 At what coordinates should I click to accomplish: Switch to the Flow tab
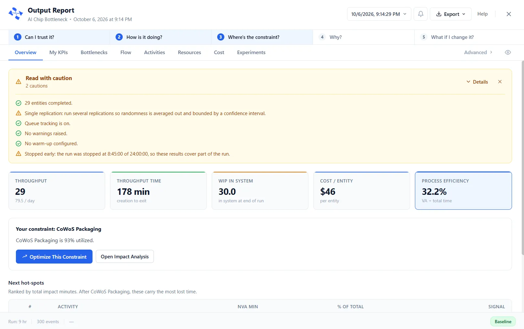tap(126, 53)
